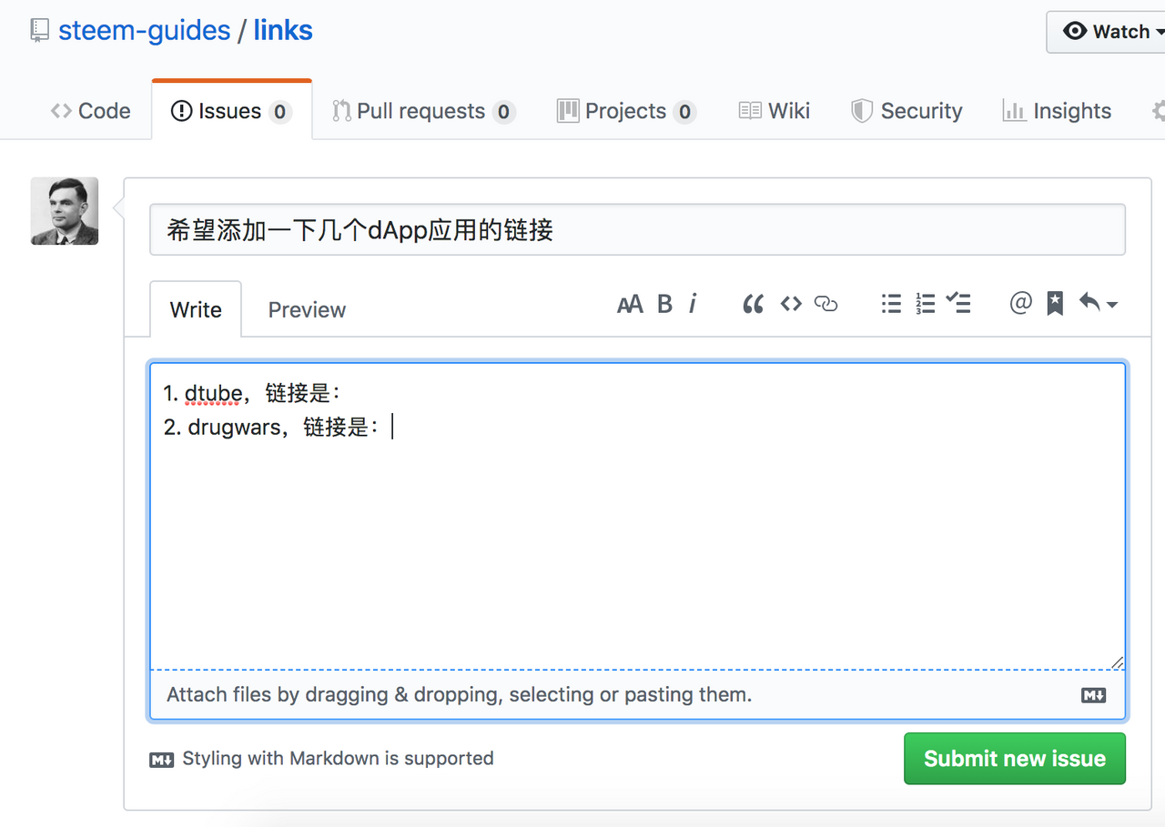Click the text 'drugwars' in the body
This screenshot has height=827, width=1165.
(x=235, y=427)
